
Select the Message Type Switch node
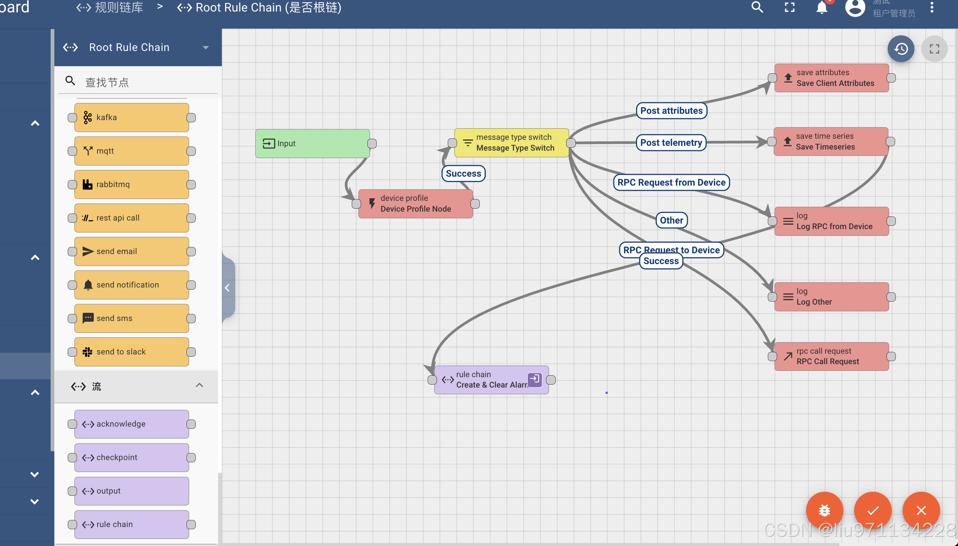pyautogui.click(x=511, y=143)
